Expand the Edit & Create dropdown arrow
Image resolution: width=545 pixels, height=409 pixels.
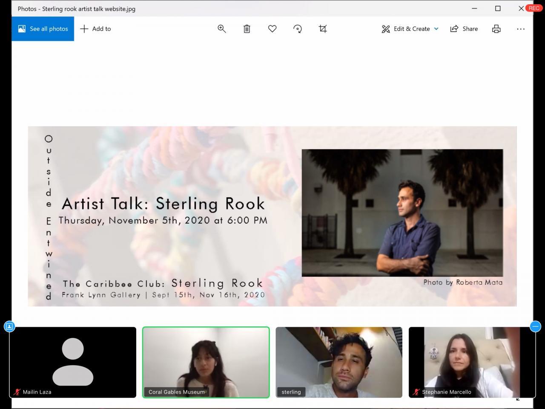tap(436, 29)
